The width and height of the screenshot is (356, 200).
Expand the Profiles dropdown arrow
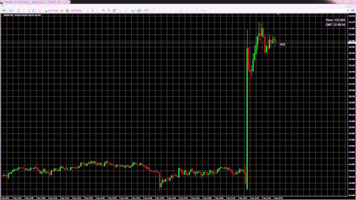click(x=13, y=11)
